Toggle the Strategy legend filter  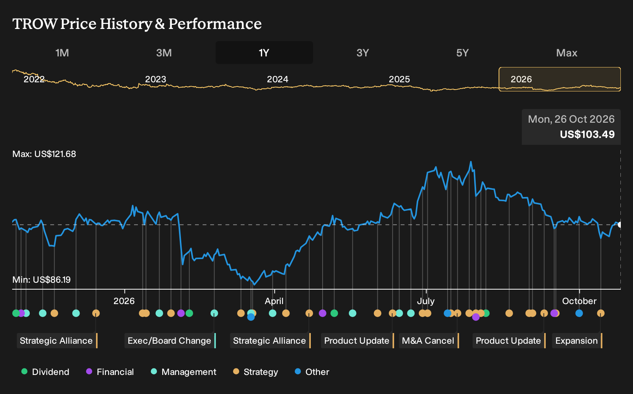coord(255,372)
